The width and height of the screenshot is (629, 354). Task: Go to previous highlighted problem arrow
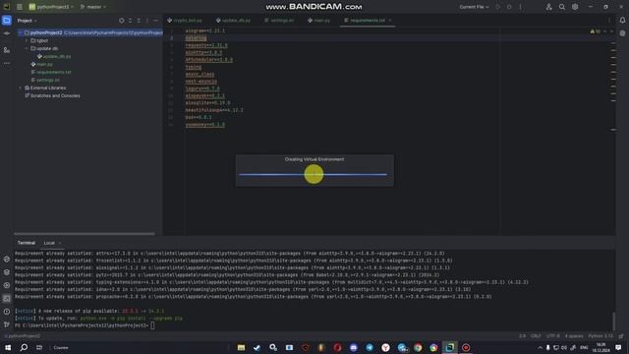point(605,31)
